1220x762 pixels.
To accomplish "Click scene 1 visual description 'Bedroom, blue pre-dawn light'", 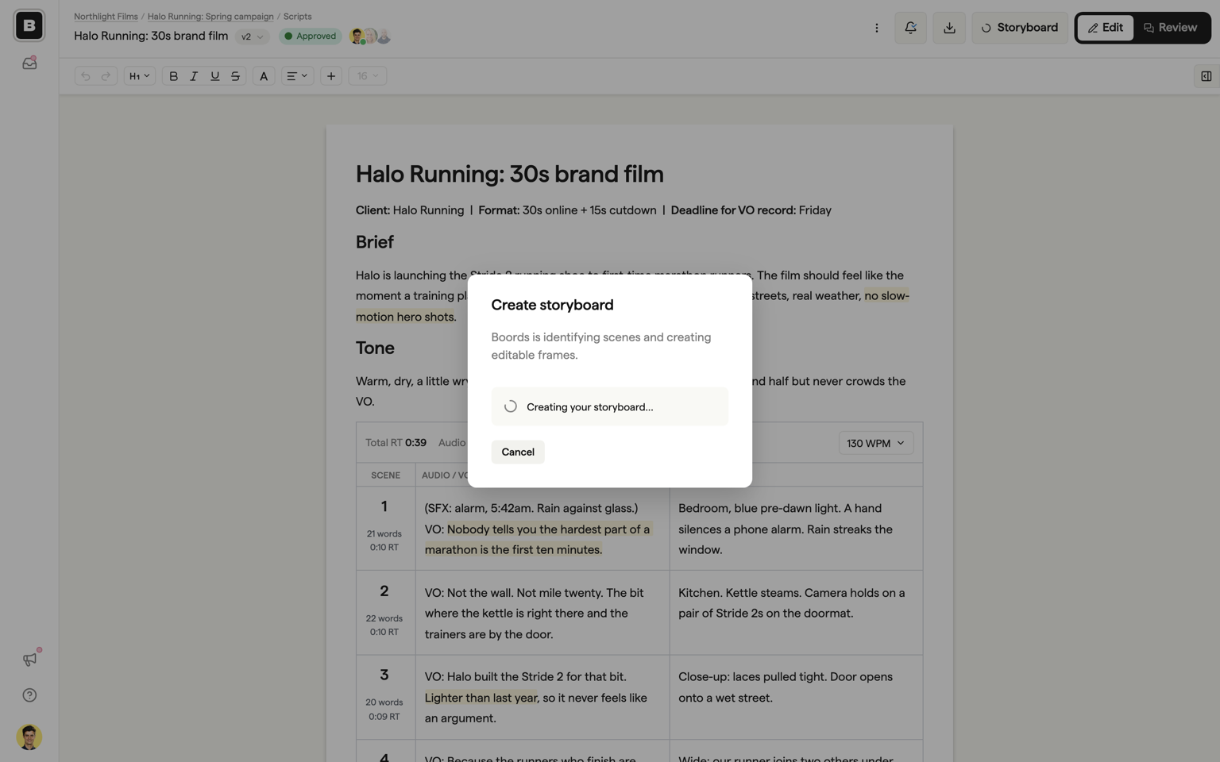I will (786, 529).
